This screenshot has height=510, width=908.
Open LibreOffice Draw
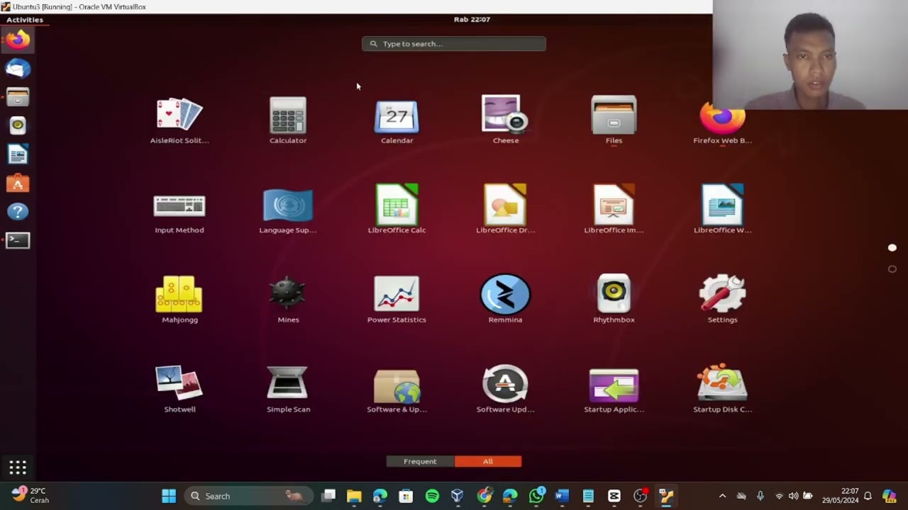[x=506, y=210]
